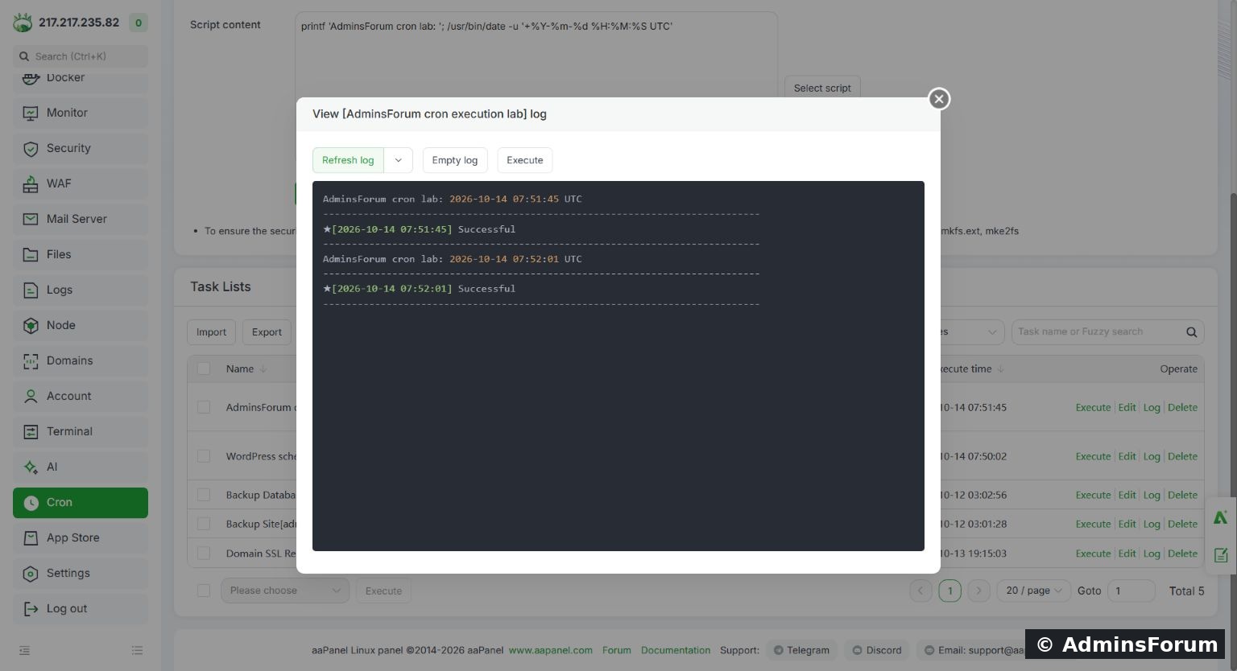The height and width of the screenshot is (671, 1237).
Task: Open the Domains page
Action: pyautogui.click(x=81, y=360)
